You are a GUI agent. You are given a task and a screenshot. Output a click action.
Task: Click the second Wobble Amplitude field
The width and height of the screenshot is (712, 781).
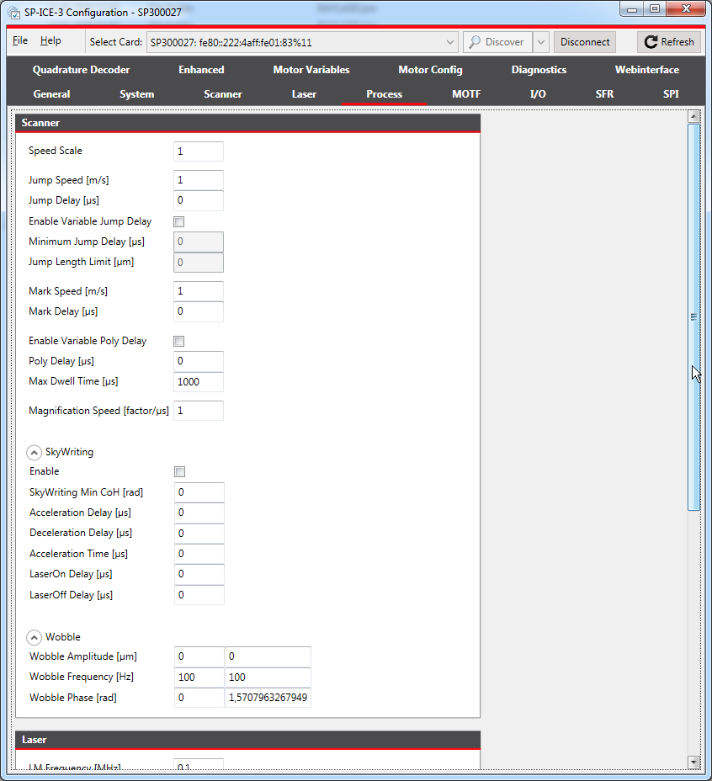268,657
